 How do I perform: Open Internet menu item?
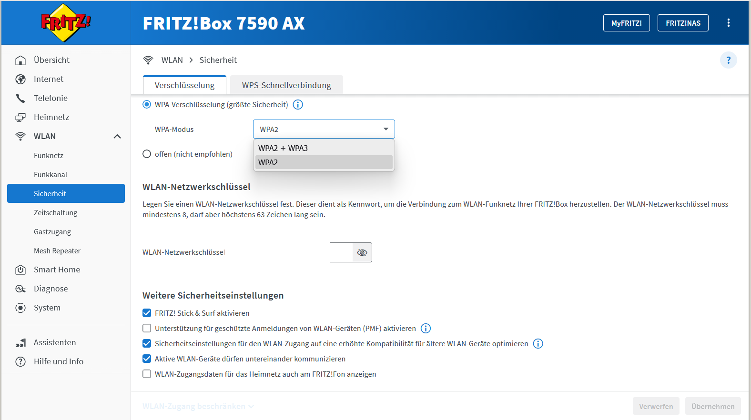(66, 79)
